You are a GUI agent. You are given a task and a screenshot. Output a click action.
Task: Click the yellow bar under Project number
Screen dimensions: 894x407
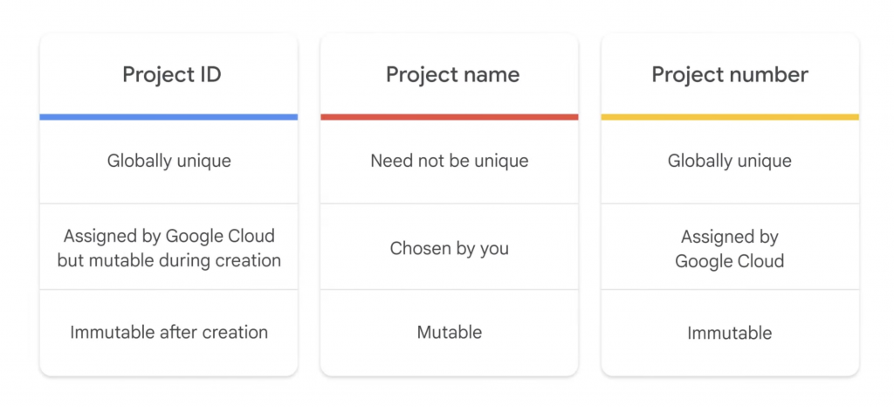tap(730, 117)
